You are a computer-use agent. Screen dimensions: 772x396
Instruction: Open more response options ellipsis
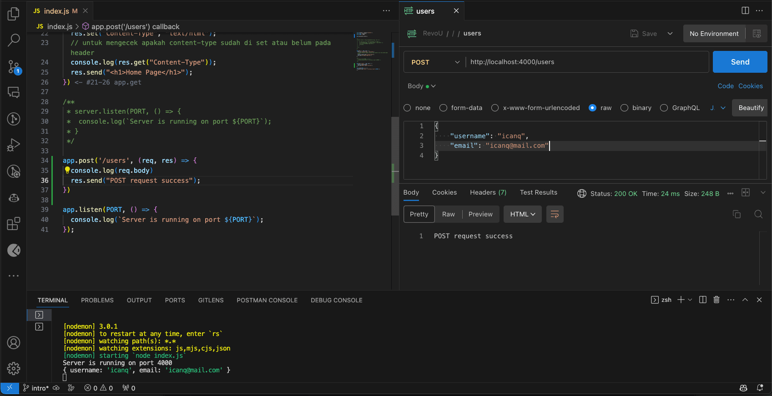tap(730, 193)
